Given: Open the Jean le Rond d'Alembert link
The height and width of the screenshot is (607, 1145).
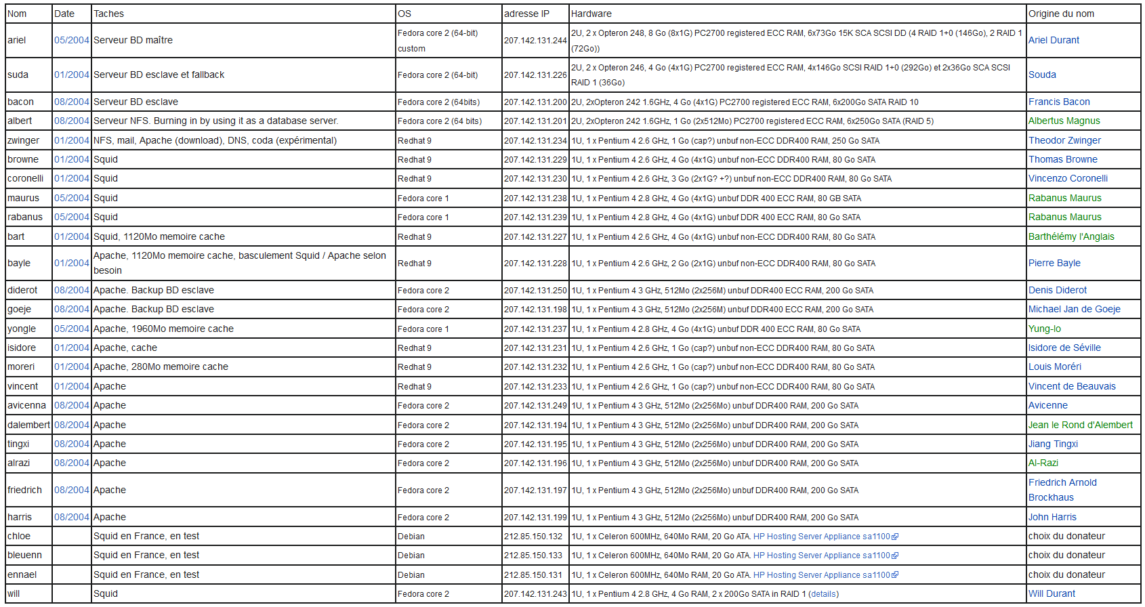Looking at the screenshot, I should pos(1080,425).
